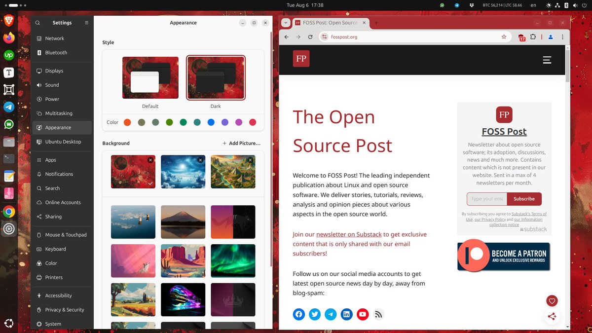Open the Settings hamburger menu
This screenshot has width=592, height=333.
point(86,23)
